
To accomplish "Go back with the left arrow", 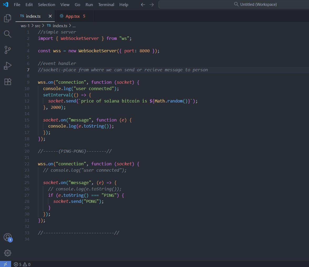I will 143,4.
